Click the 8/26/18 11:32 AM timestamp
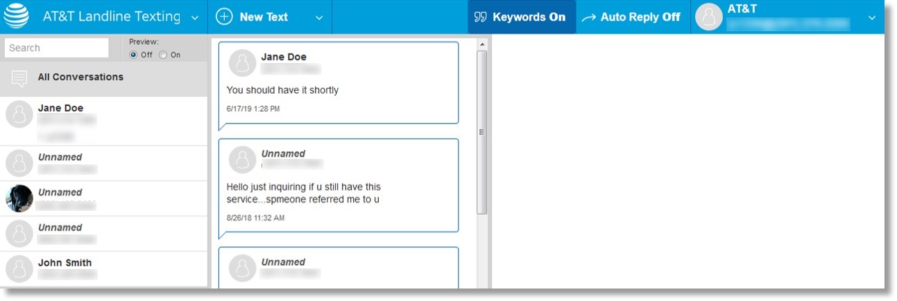The image size is (897, 301). tap(255, 218)
